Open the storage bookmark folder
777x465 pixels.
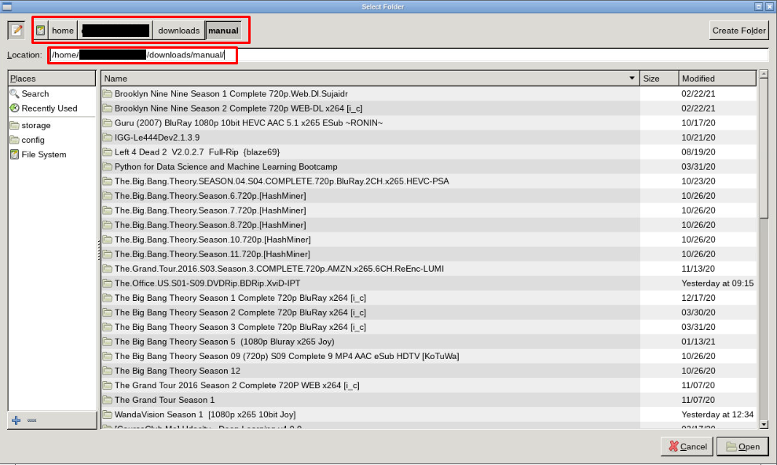[x=38, y=125]
